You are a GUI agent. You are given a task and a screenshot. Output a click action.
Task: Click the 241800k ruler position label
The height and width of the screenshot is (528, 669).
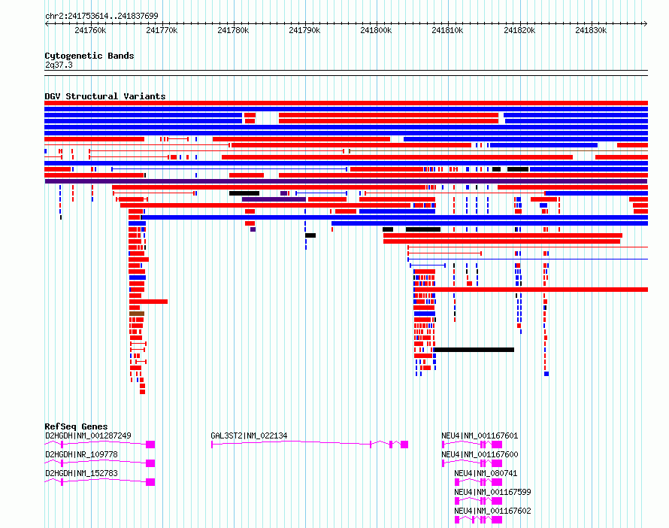(x=376, y=30)
